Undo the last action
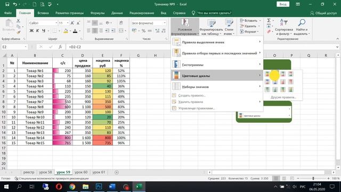 [x=15, y=4]
